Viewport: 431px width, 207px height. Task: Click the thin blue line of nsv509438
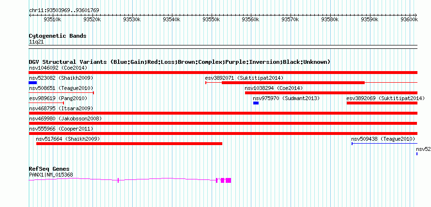pos(385,144)
